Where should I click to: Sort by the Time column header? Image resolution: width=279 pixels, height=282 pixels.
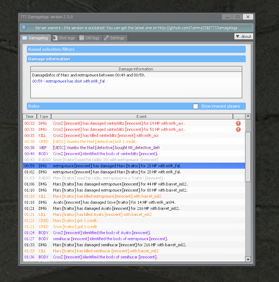pos(30,117)
